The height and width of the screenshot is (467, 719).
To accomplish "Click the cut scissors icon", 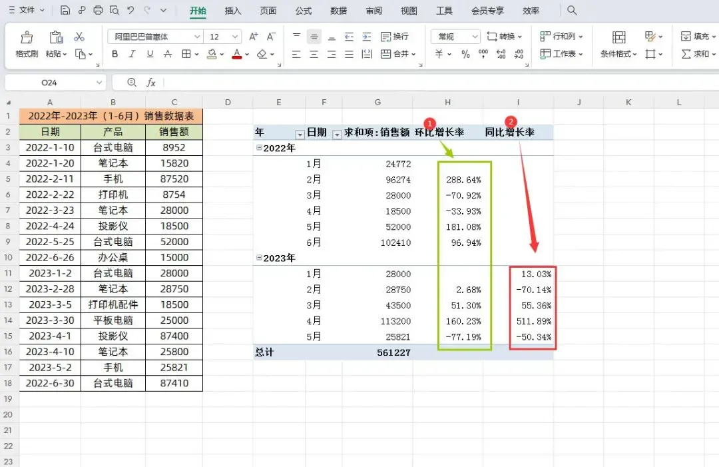I will pyautogui.click(x=79, y=37).
